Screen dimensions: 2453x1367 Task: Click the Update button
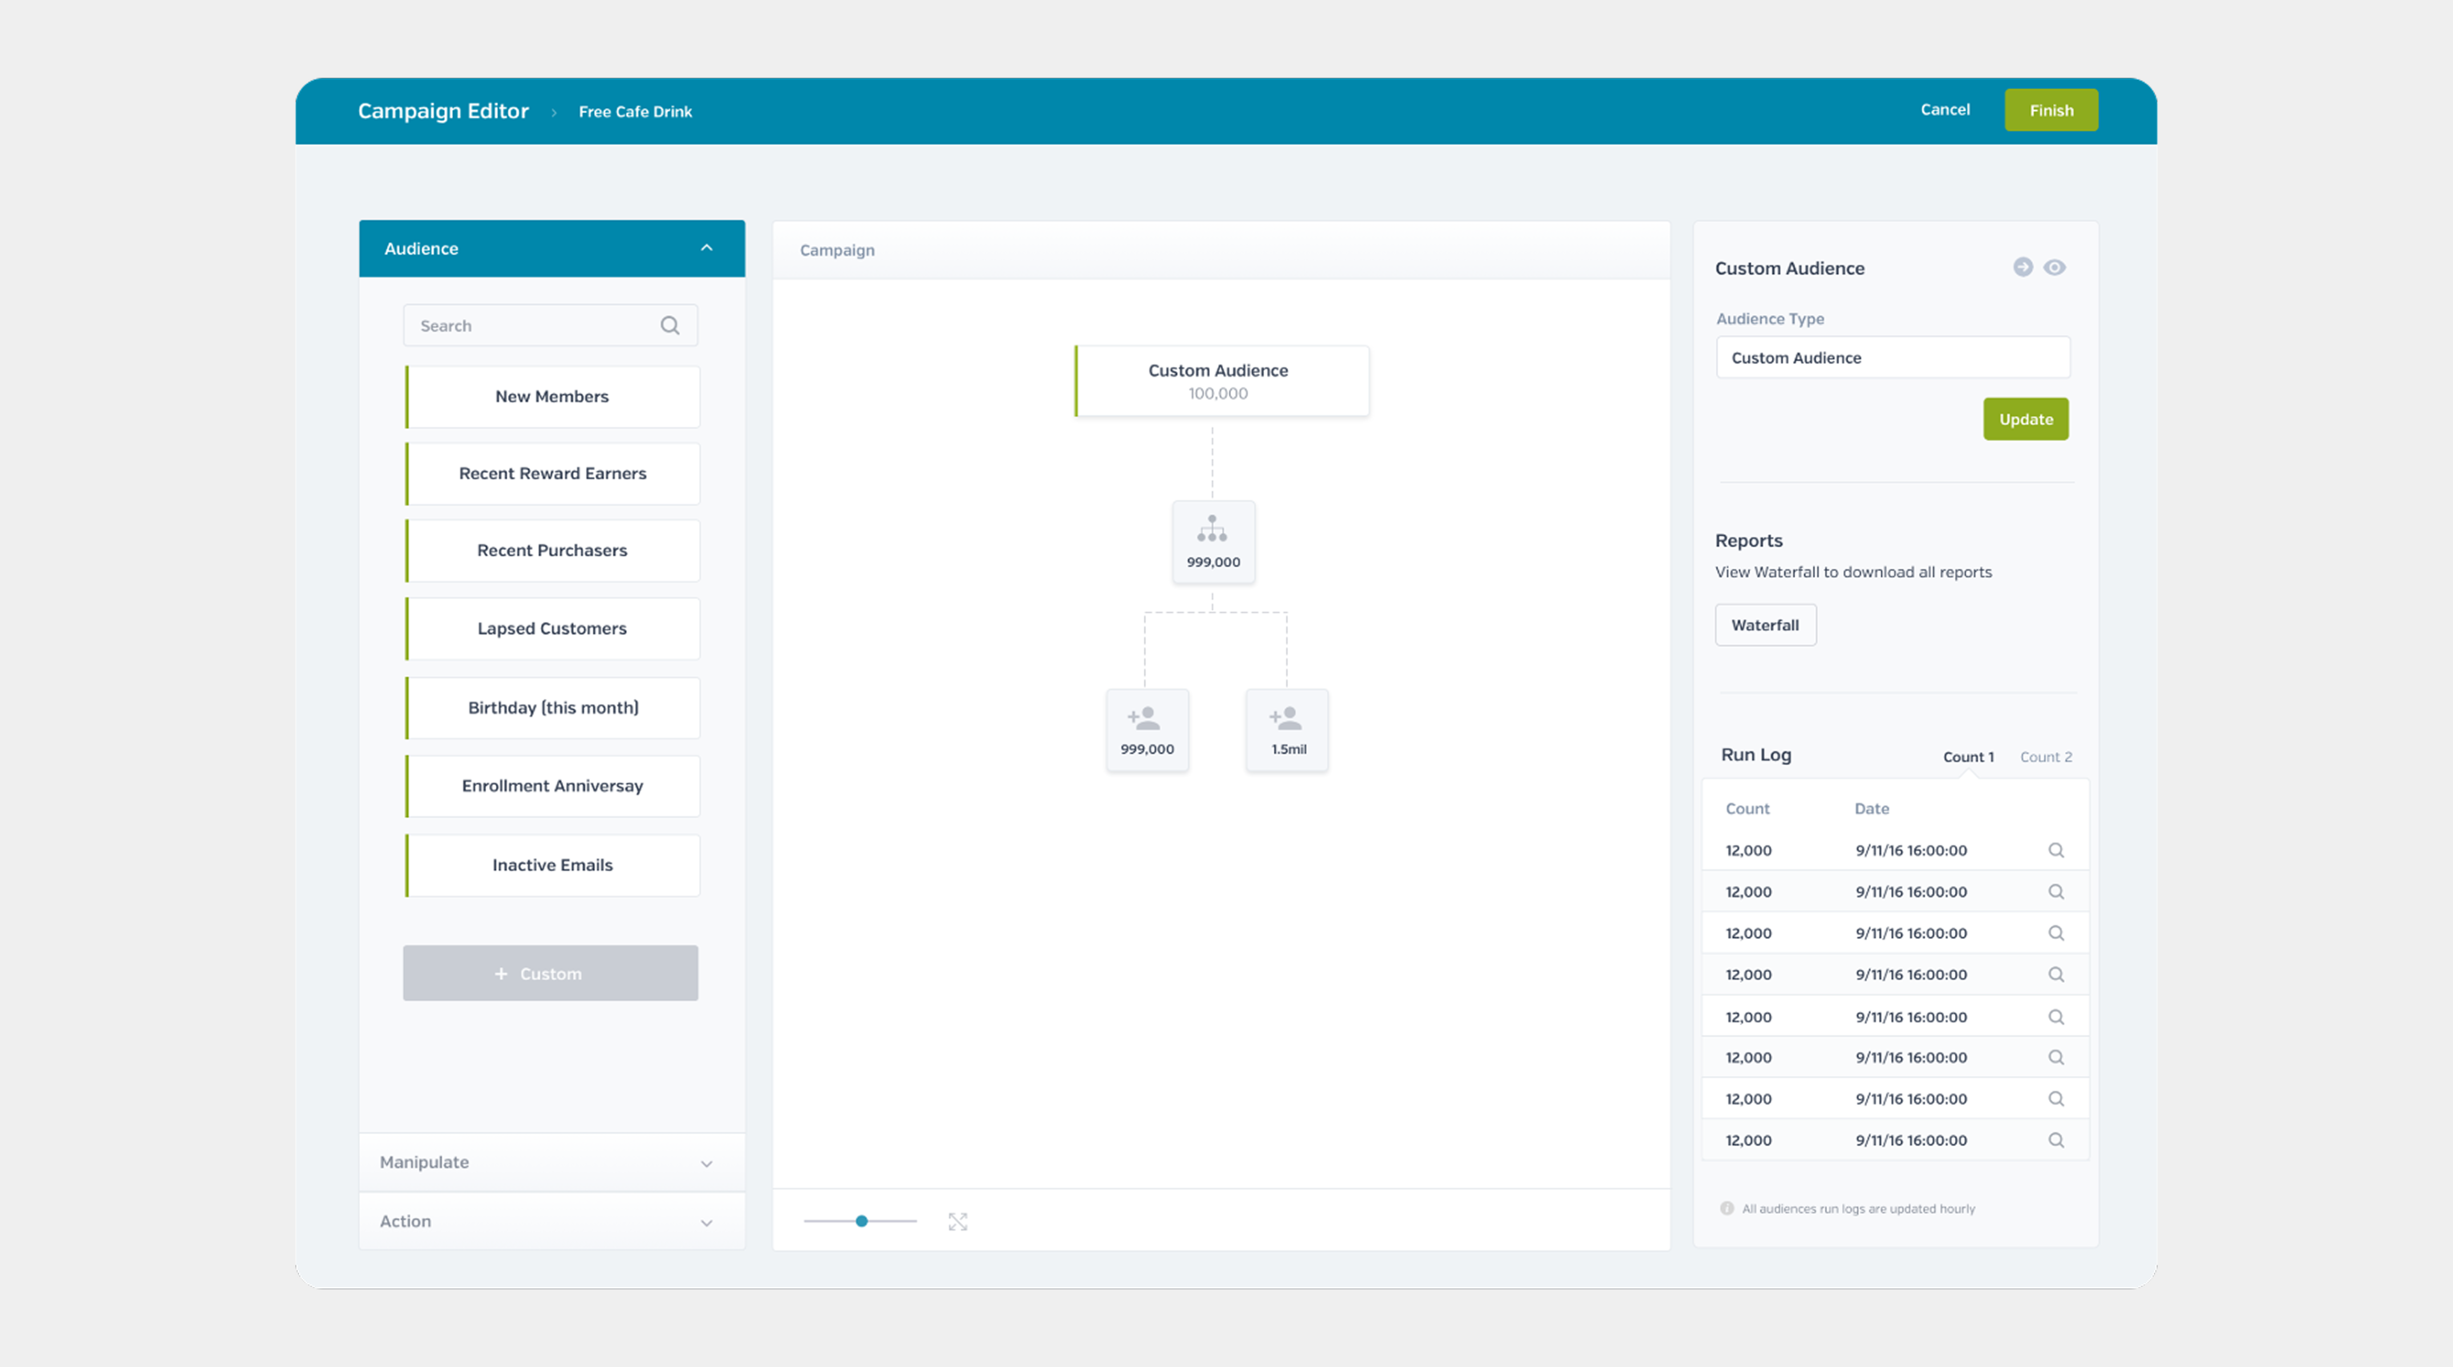point(2025,419)
